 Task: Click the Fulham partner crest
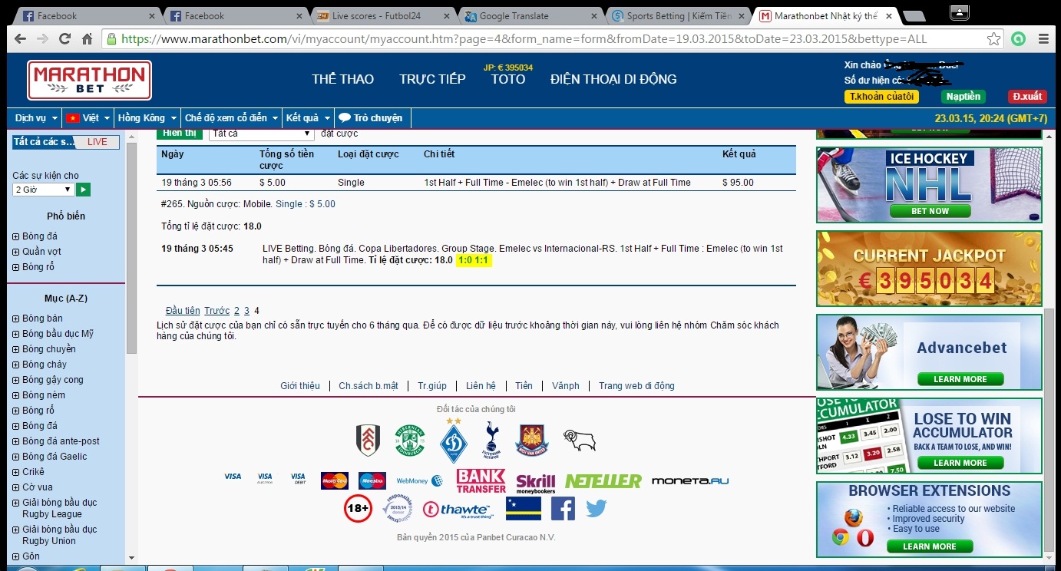tap(368, 441)
